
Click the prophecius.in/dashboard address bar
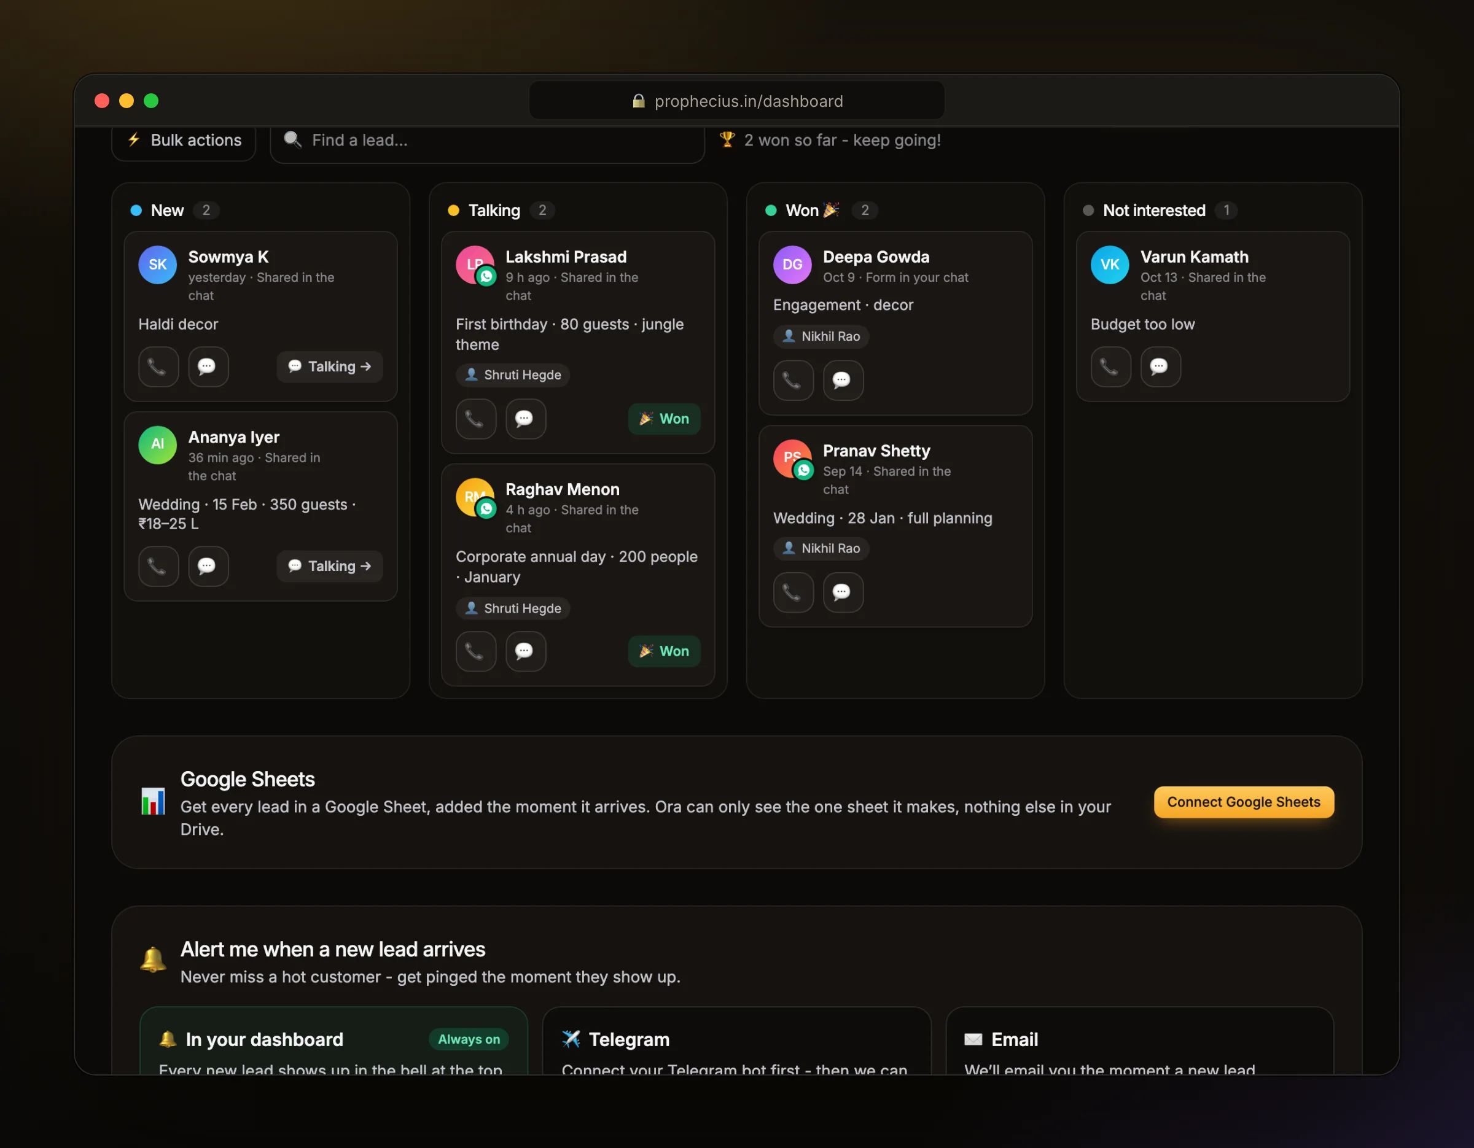pos(737,101)
